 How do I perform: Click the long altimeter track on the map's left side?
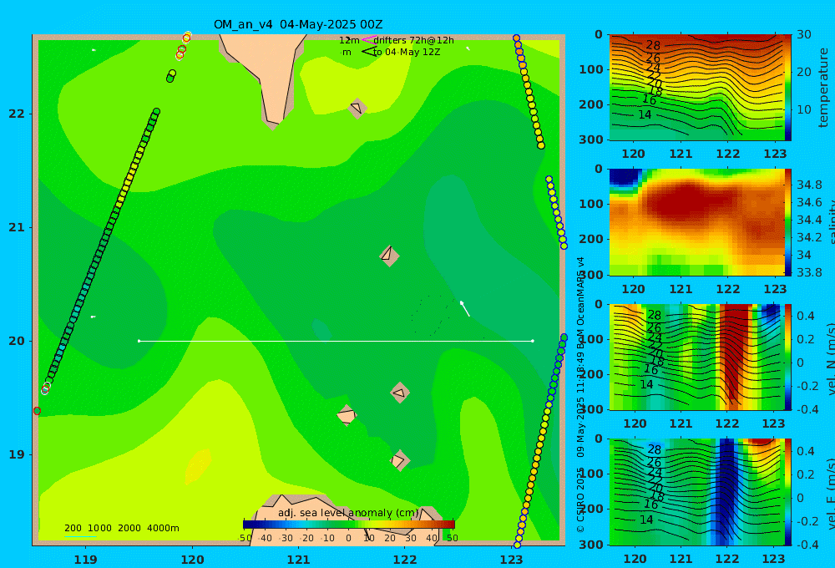pos(101,251)
